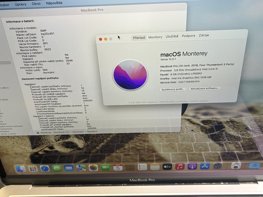Select Hardware in the path bar

78,132
